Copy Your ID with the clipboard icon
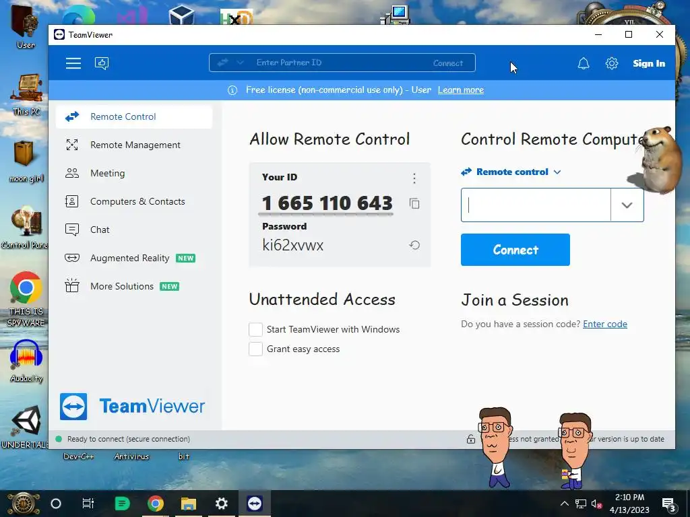The width and height of the screenshot is (690, 517). (414, 203)
